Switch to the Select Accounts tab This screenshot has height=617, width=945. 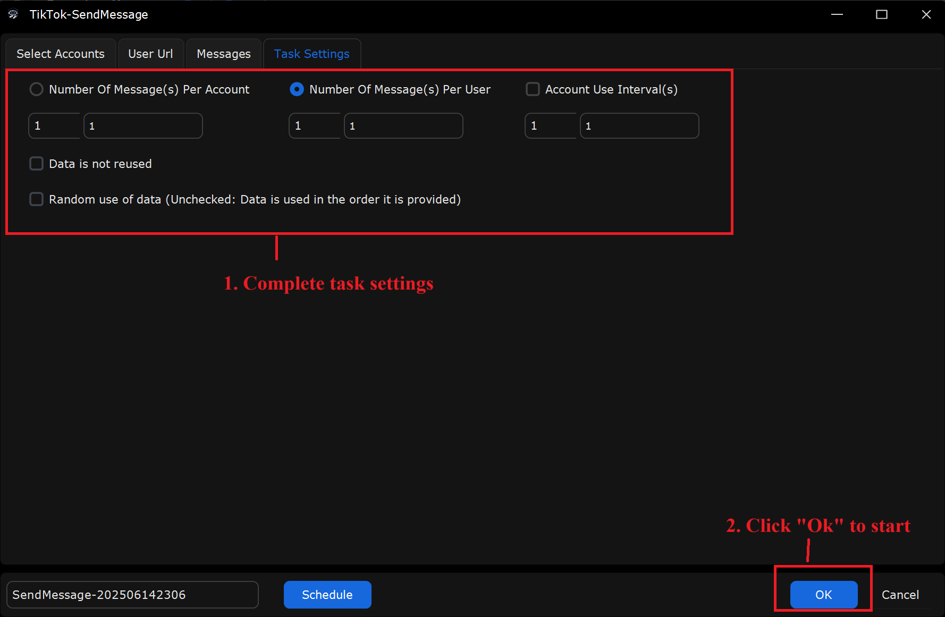tap(61, 54)
